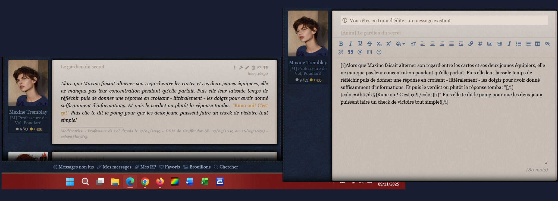
Task: Toggle bold formatting in the editor
Action: click(x=341, y=44)
